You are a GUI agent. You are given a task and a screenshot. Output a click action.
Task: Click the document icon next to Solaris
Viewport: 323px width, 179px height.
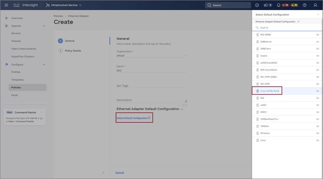(258, 56)
